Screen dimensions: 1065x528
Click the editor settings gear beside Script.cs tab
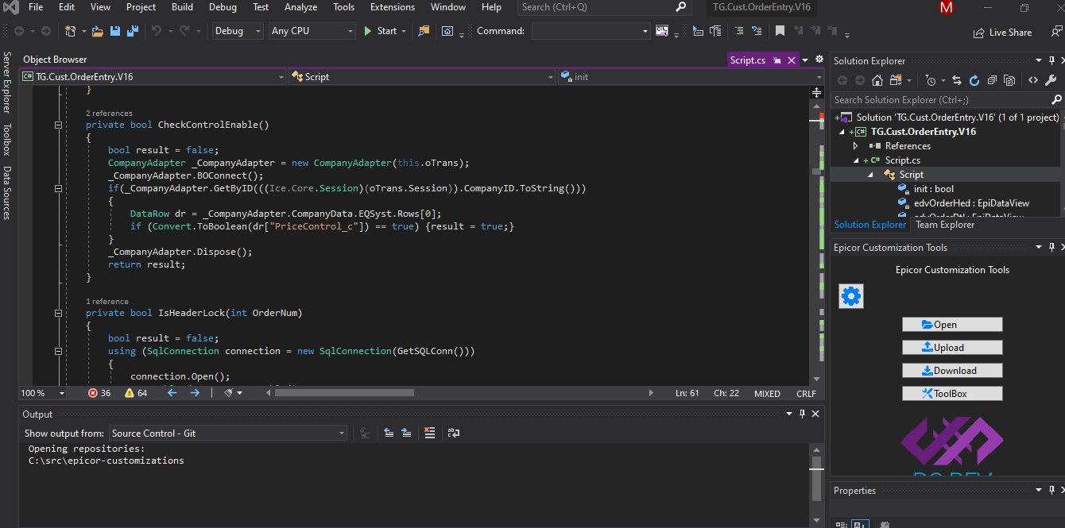(x=819, y=60)
